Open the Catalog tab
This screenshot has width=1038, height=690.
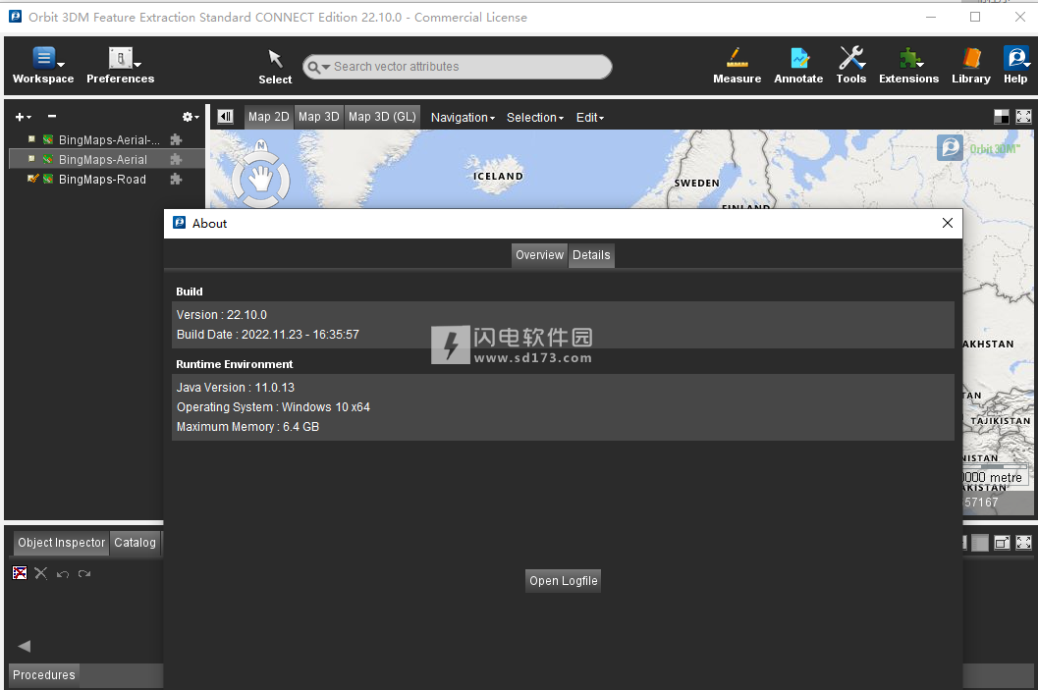tap(136, 543)
